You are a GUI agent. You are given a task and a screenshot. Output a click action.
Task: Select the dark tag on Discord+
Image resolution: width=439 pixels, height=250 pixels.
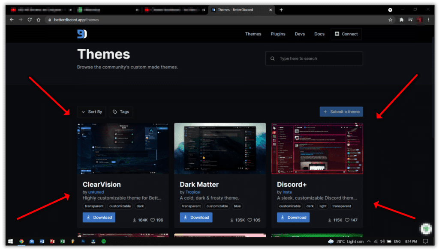(310, 206)
